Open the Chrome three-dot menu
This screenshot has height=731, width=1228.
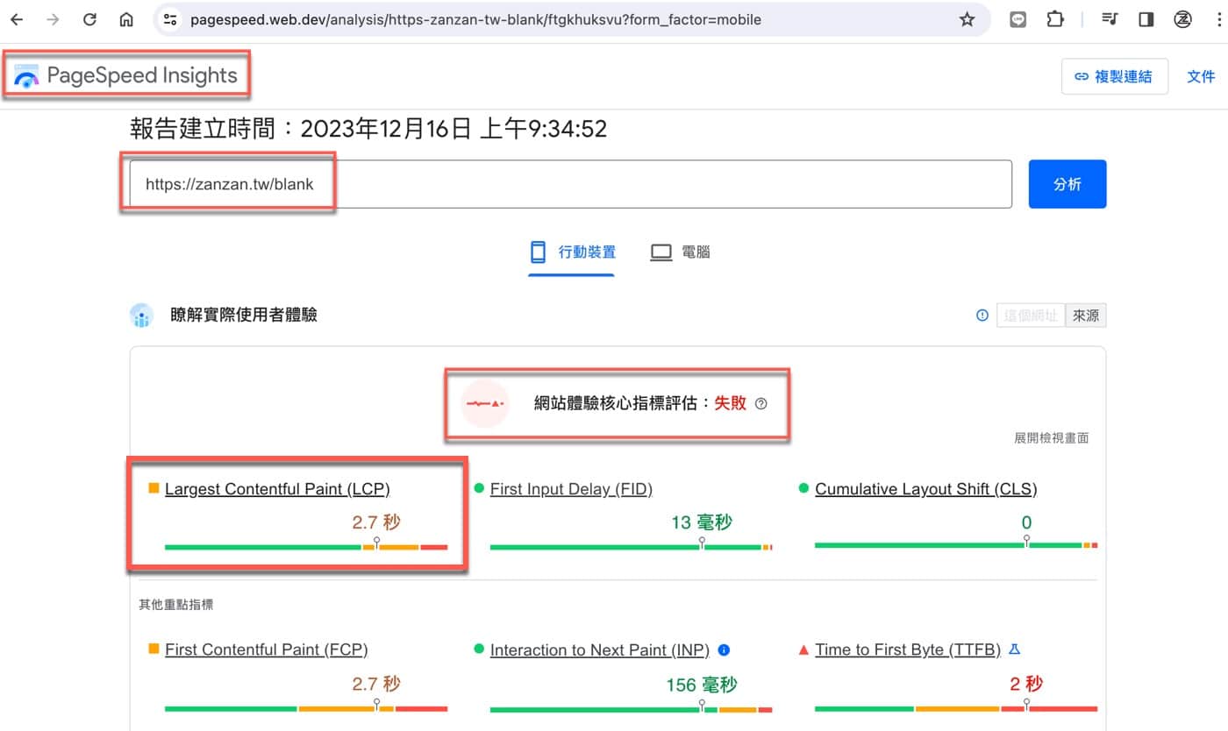[x=1218, y=19]
